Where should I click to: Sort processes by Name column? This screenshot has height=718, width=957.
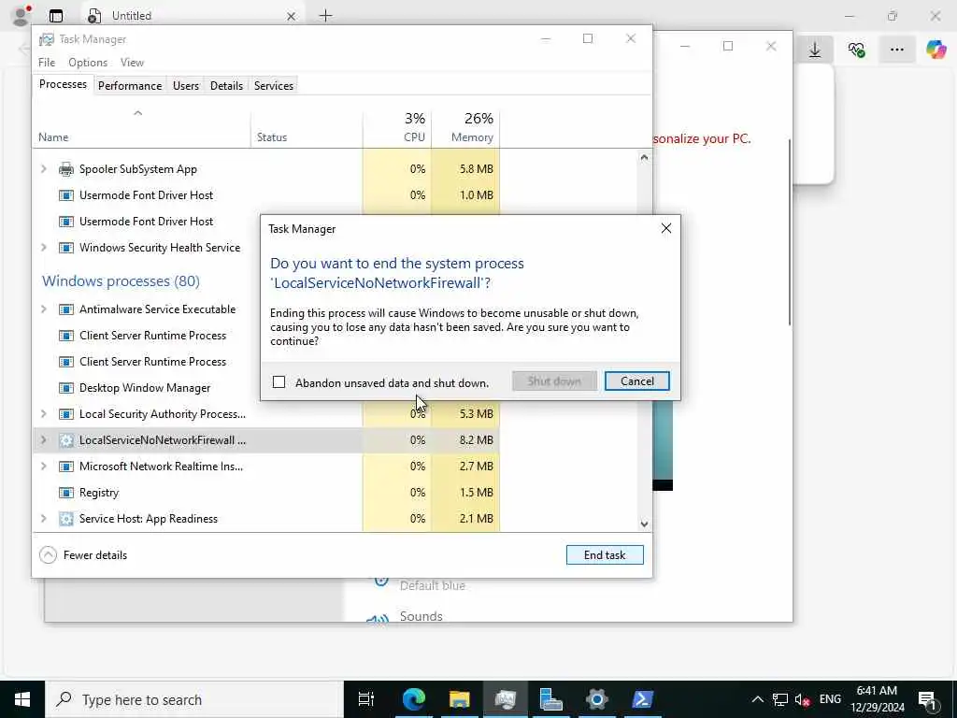click(141, 128)
